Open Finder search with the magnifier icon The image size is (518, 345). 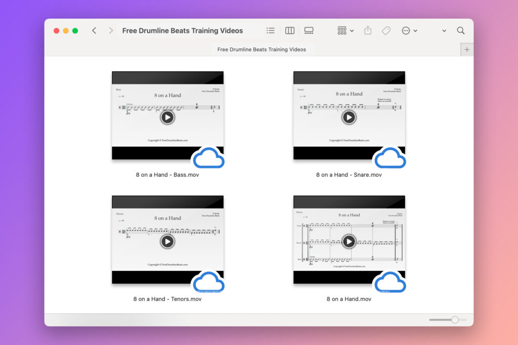click(x=461, y=30)
